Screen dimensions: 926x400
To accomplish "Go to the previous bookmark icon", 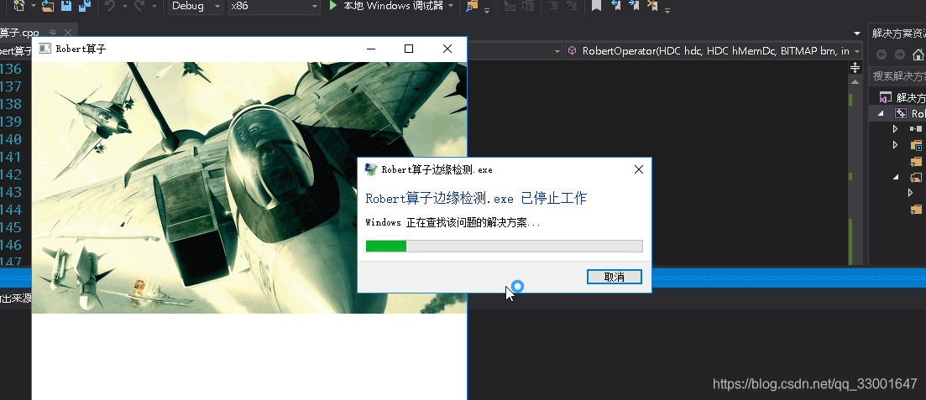I will pyautogui.click(x=615, y=6).
